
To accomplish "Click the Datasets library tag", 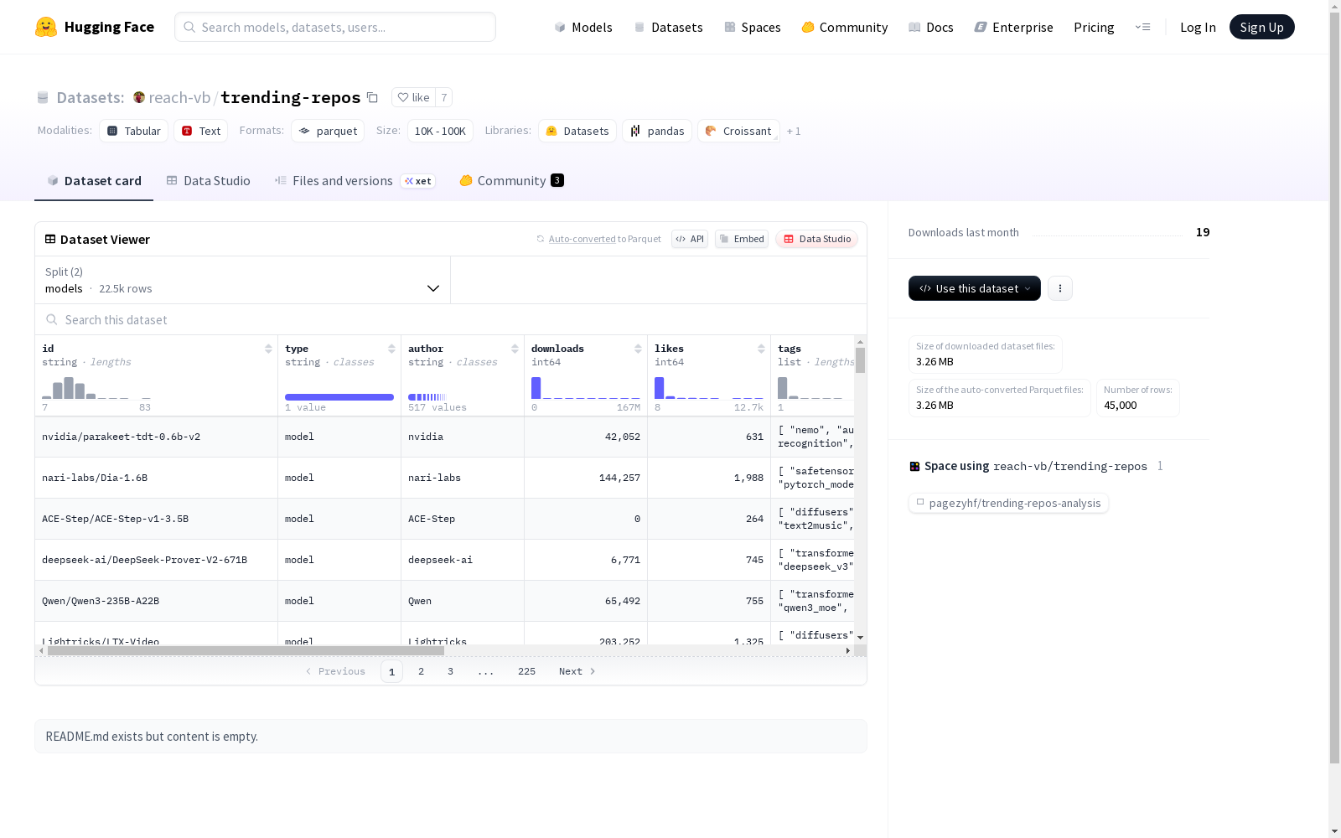I will [577, 131].
